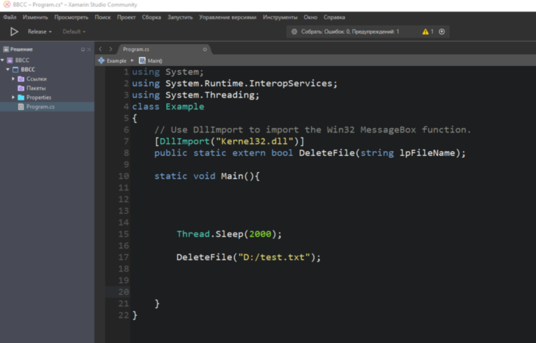Collapse the BBCC project node
The image size is (536, 343).
[x=7, y=70]
